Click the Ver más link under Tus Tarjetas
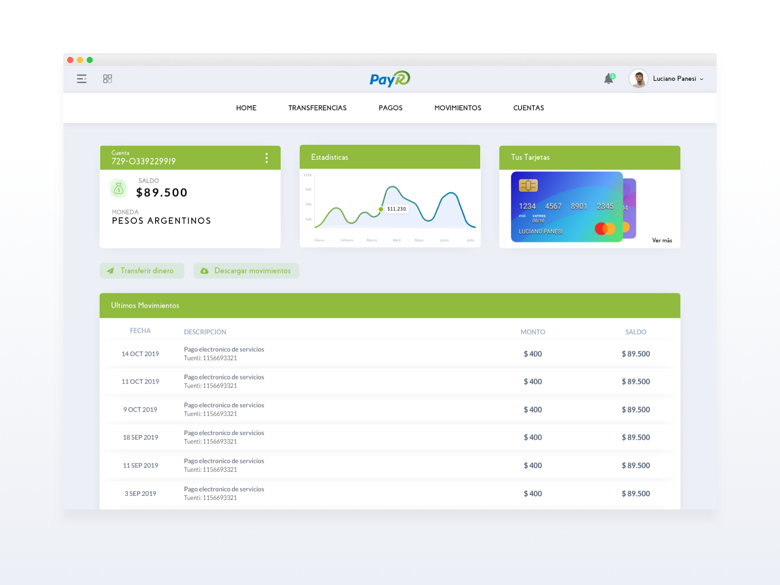The height and width of the screenshot is (585, 780). [x=662, y=240]
